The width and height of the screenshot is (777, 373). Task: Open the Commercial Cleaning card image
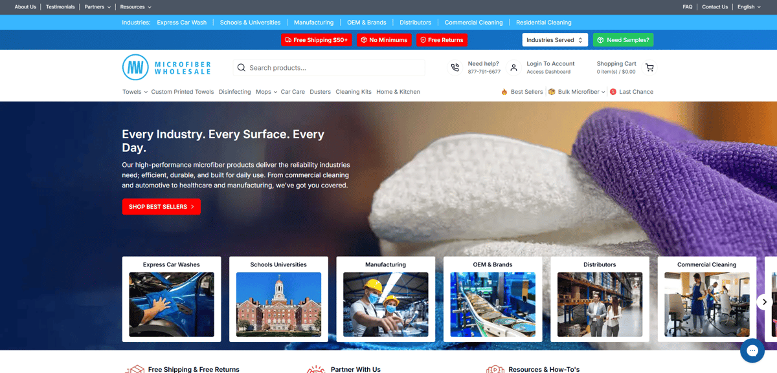tap(707, 304)
